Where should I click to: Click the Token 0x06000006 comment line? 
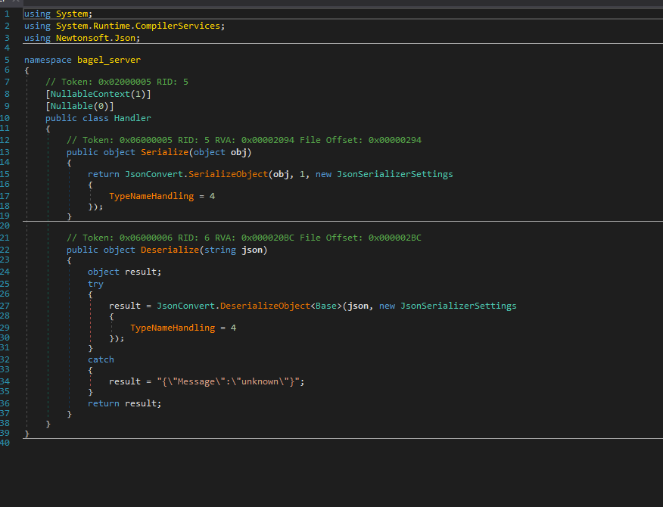(244, 238)
